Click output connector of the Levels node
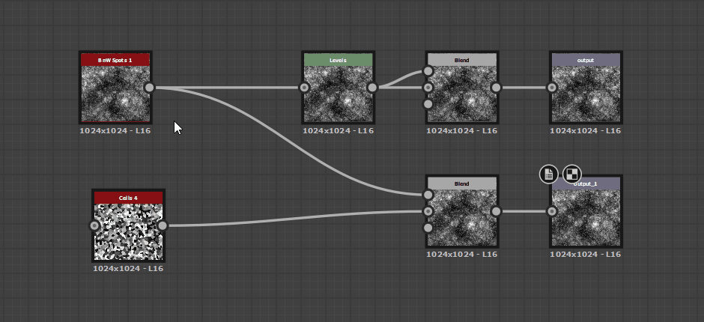 click(372, 88)
